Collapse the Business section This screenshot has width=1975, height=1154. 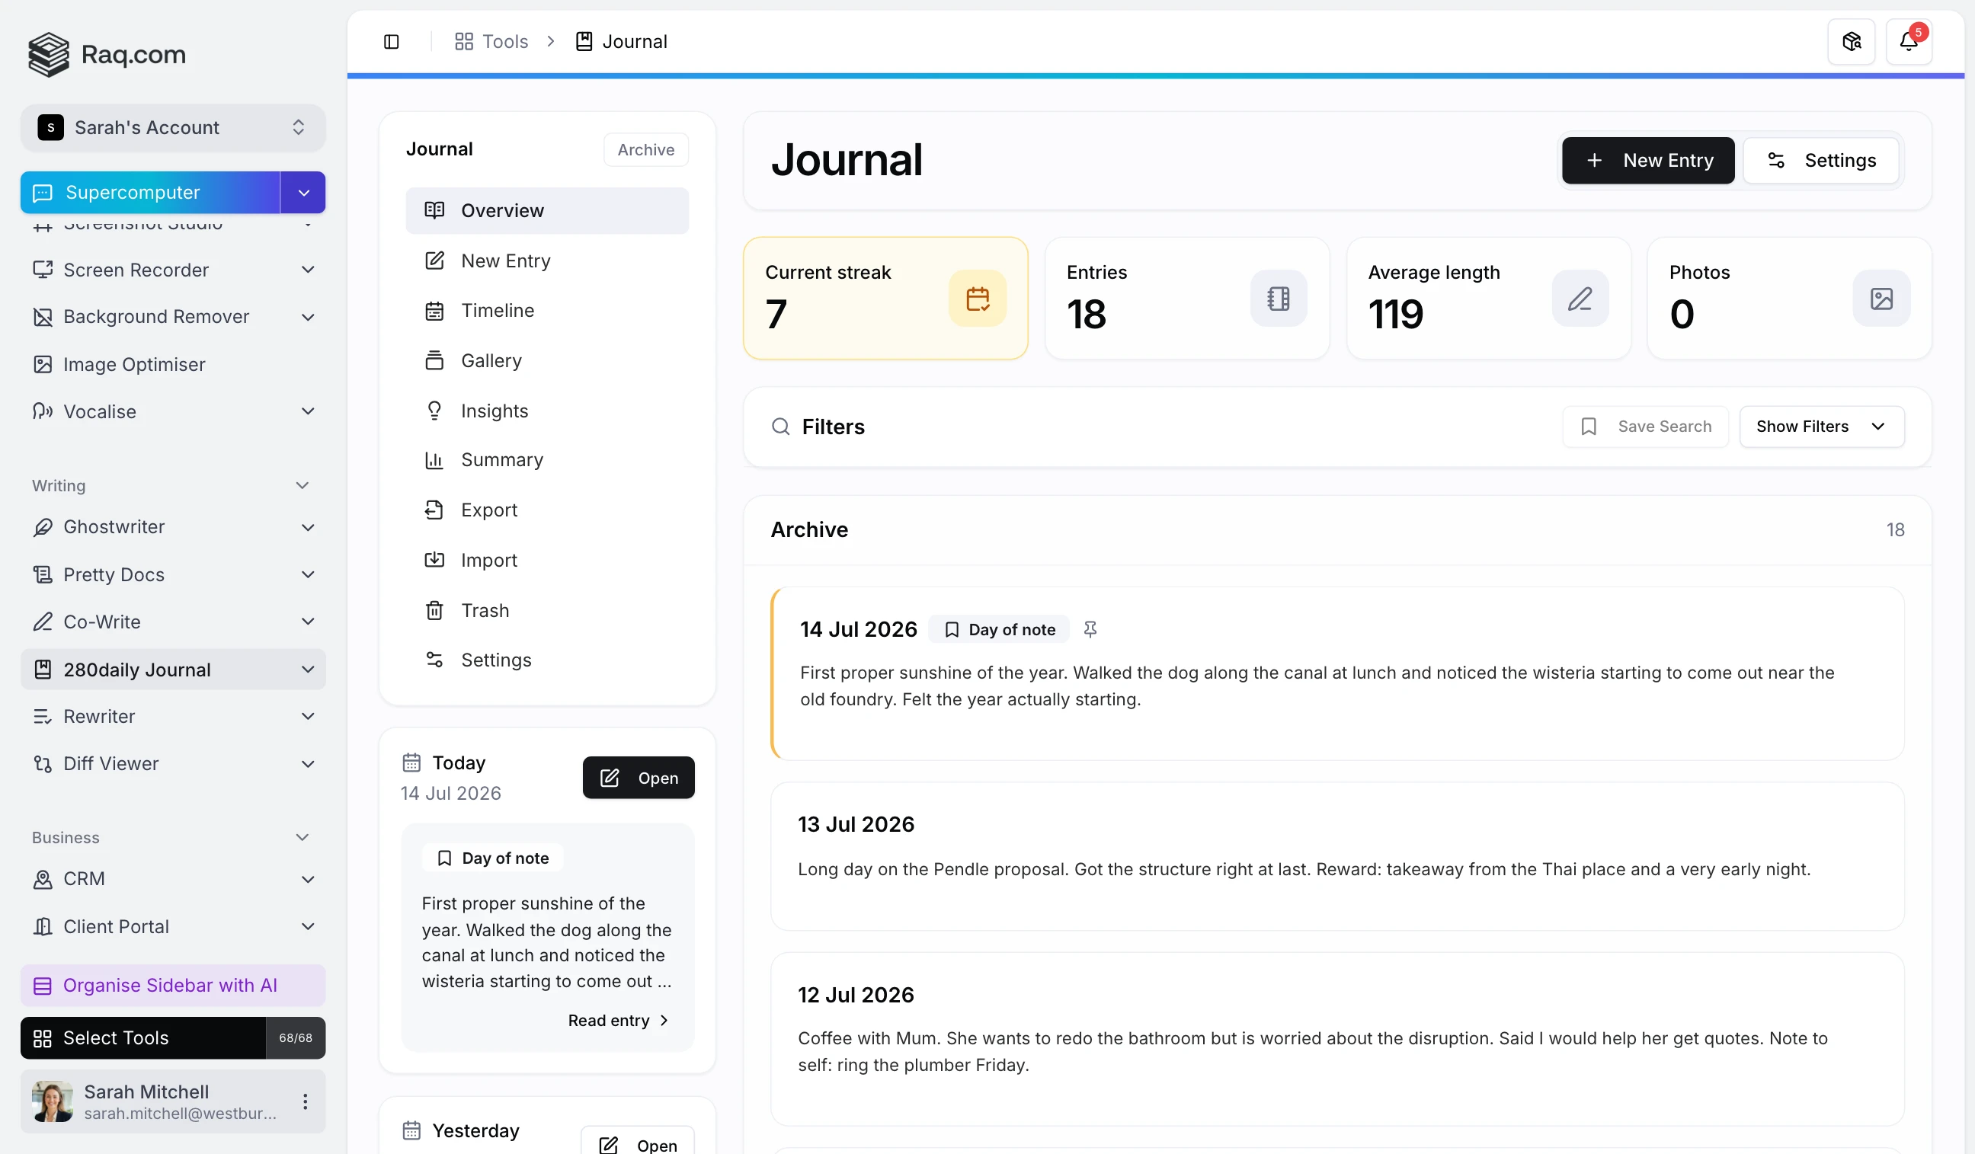click(302, 837)
